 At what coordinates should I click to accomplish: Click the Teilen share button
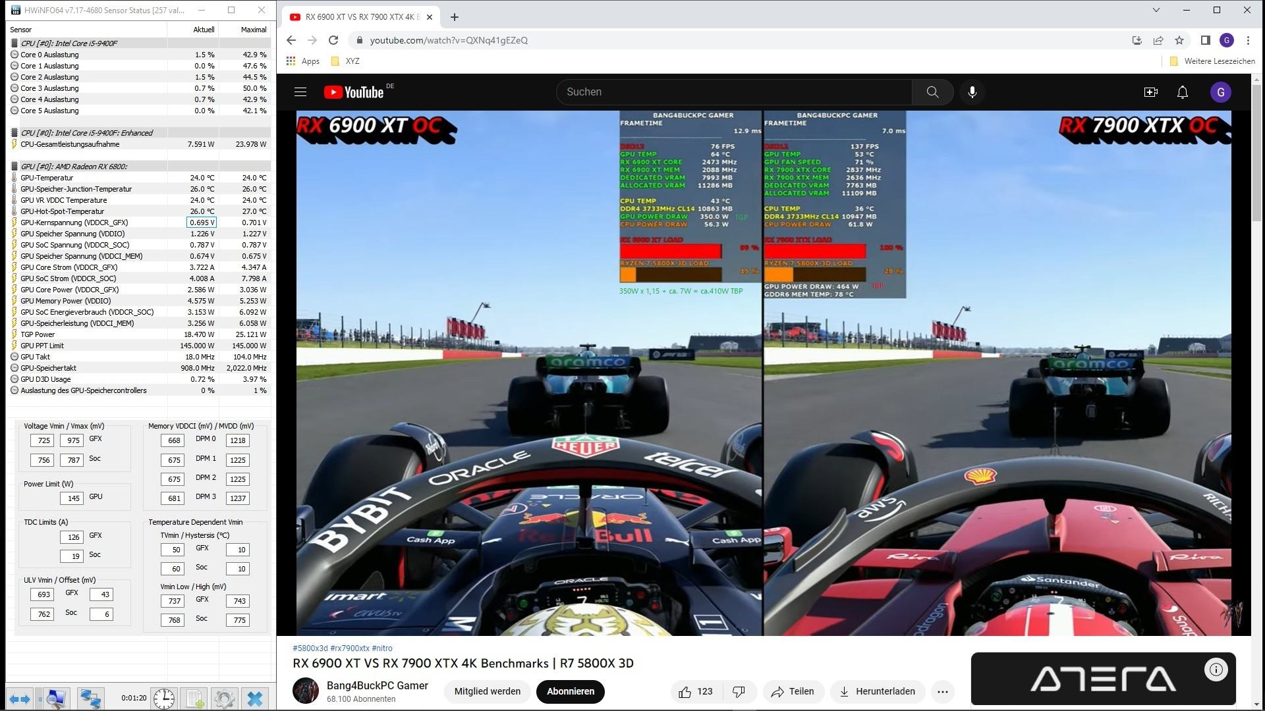click(x=793, y=691)
